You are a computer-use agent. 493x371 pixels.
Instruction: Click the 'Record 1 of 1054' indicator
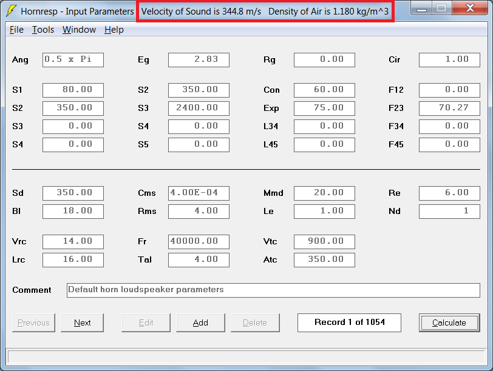[349, 323]
